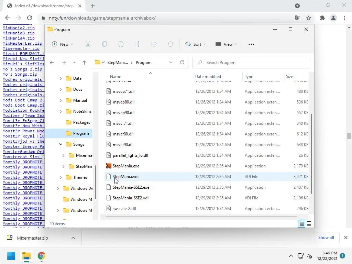
Task: Click Show all downloads button
Action: pos(326,238)
